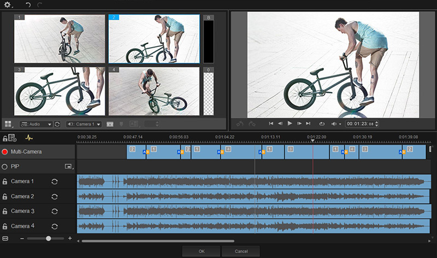Image resolution: width=437 pixels, height=258 pixels.
Task: Open the Camera 1 audio source dropdown
Action: click(x=84, y=124)
